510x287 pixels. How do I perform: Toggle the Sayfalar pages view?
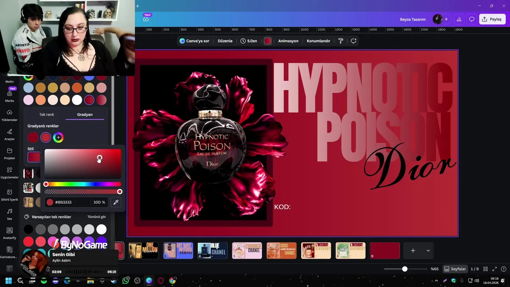click(x=455, y=269)
